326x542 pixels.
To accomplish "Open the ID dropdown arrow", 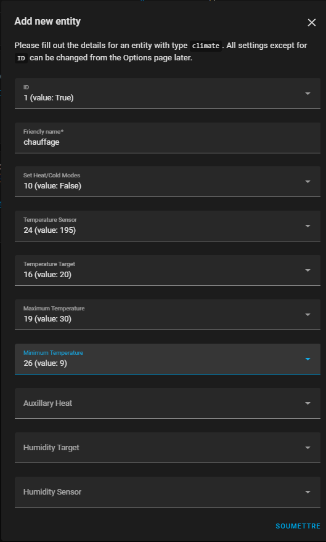I will [x=308, y=94].
